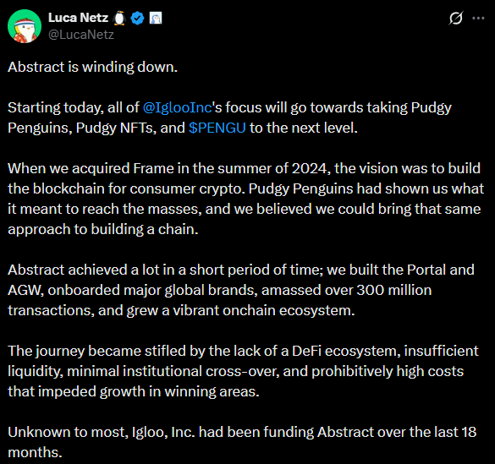The height and width of the screenshot is (464, 495).
Task: Open the @IglooInc mention link
Action: coord(177,108)
